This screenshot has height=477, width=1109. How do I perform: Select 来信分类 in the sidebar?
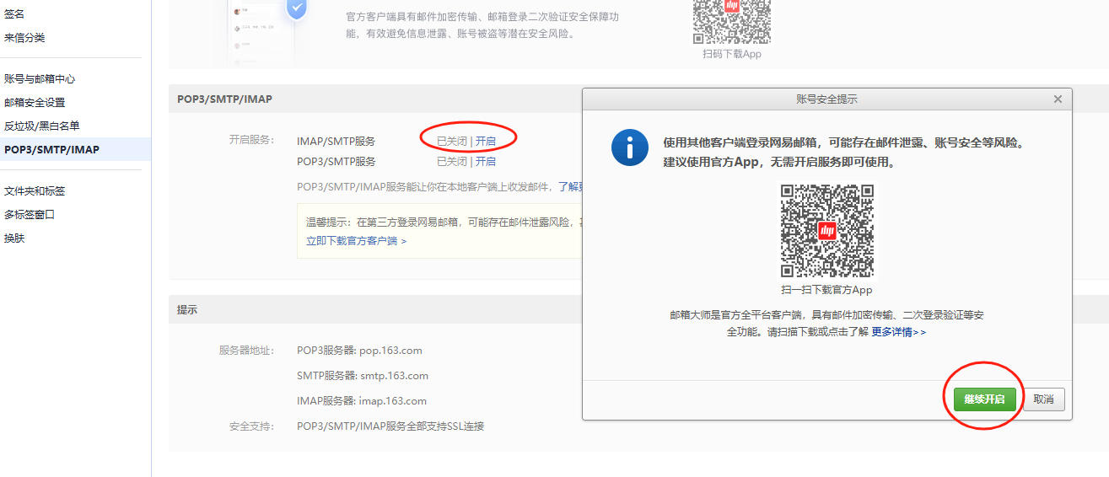pos(24,38)
